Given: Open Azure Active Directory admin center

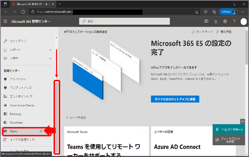Looking at the screenshot, I should point(23,105).
